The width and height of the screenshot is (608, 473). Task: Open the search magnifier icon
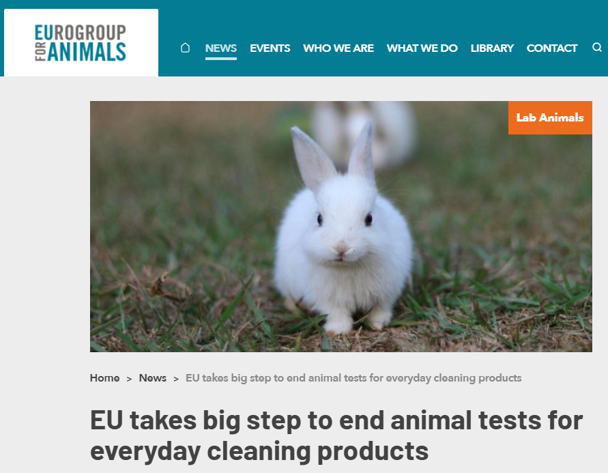(597, 47)
